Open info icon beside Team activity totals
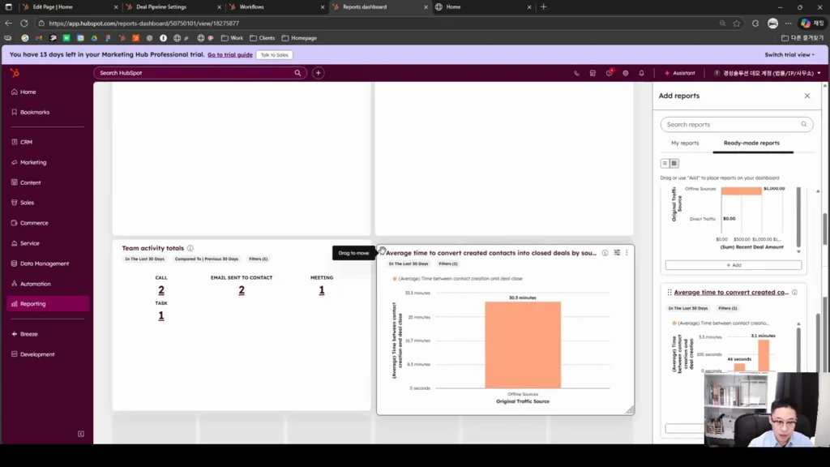The width and height of the screenshot is (830, 467). [x=190, y=248]
